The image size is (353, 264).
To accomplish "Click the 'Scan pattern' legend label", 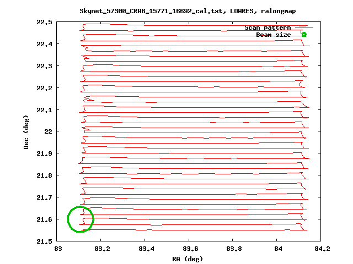I will coord(268,28).
